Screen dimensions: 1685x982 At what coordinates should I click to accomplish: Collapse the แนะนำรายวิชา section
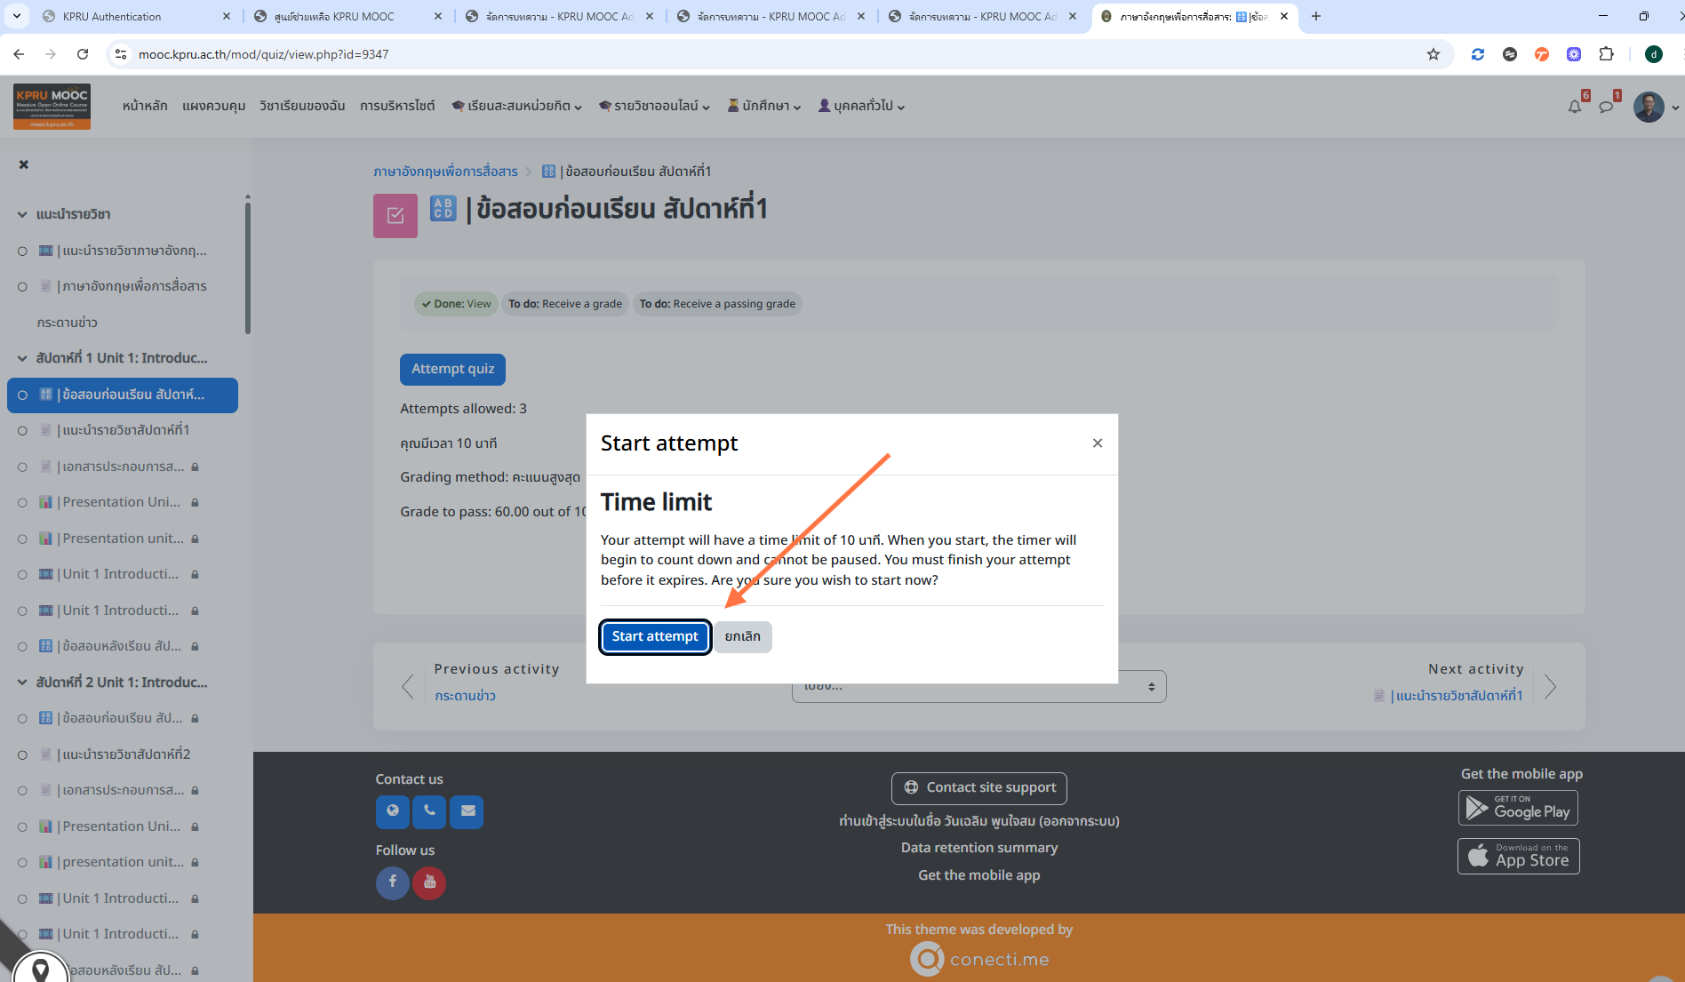(22, 214)
